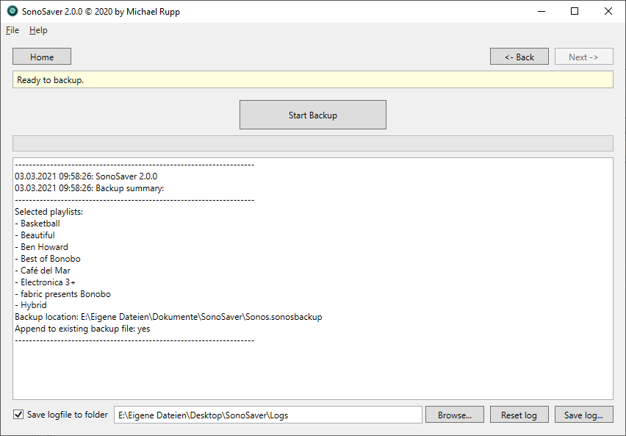Open the File menu
626x436 pixels.
tap(12, 30)
